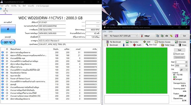The image size is (191, 105).
Task: Click the status circle in the Power-off Retract Count row
Action: pos(3,78)
